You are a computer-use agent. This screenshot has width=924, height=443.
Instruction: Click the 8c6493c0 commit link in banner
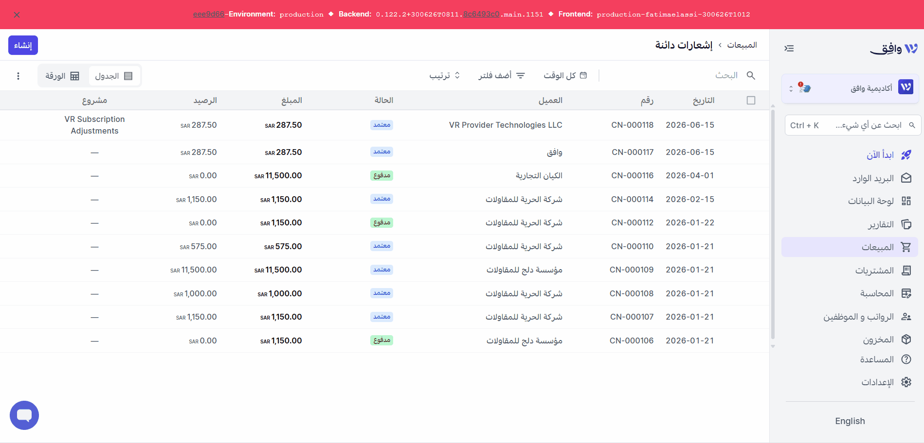point(481,14)
